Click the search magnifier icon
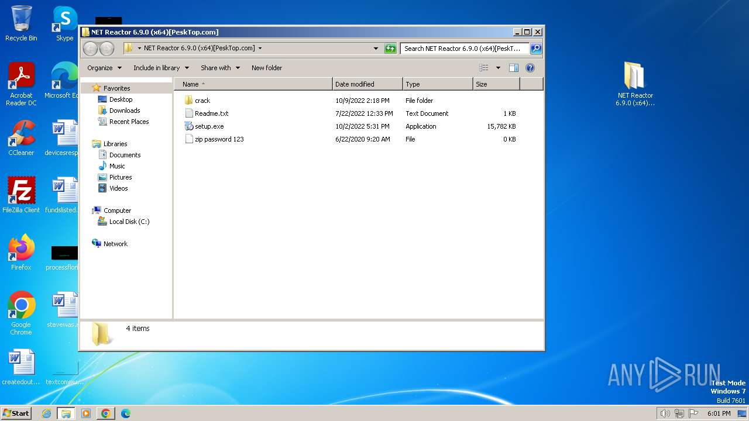This screenshot has height=421, width=749. tap(535, 49)
